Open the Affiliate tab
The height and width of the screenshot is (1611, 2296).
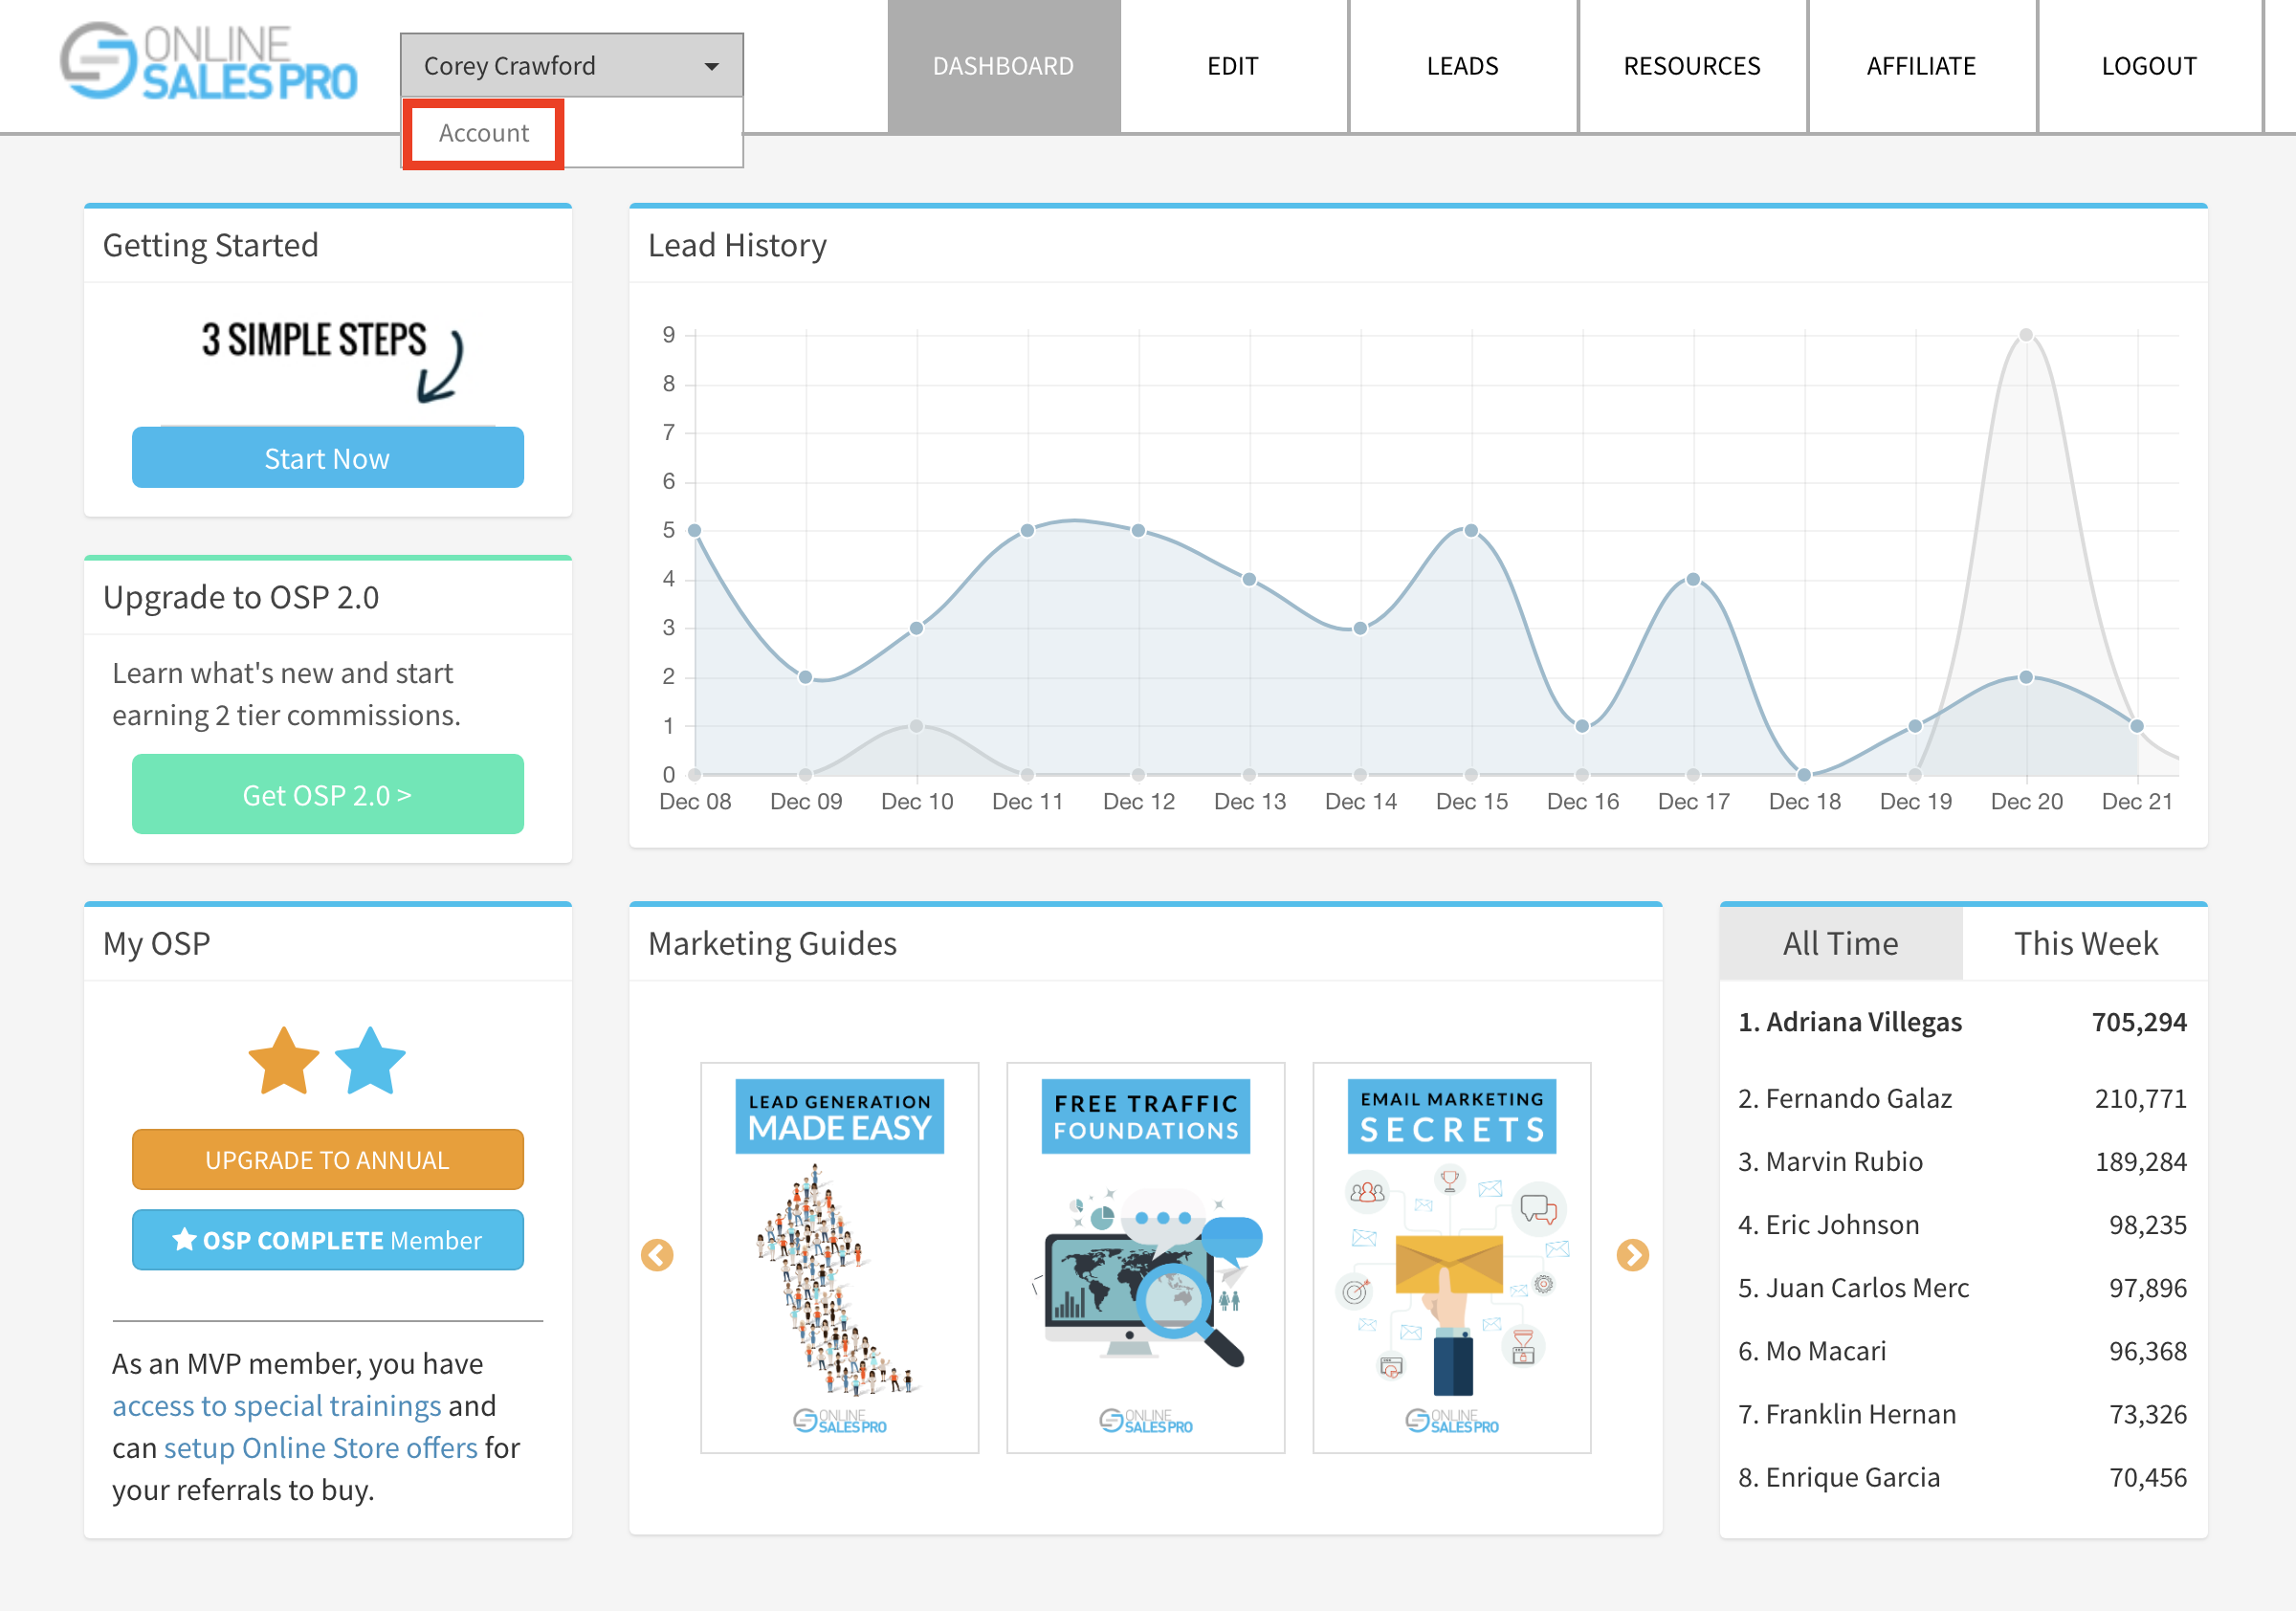click(1921, 66)
